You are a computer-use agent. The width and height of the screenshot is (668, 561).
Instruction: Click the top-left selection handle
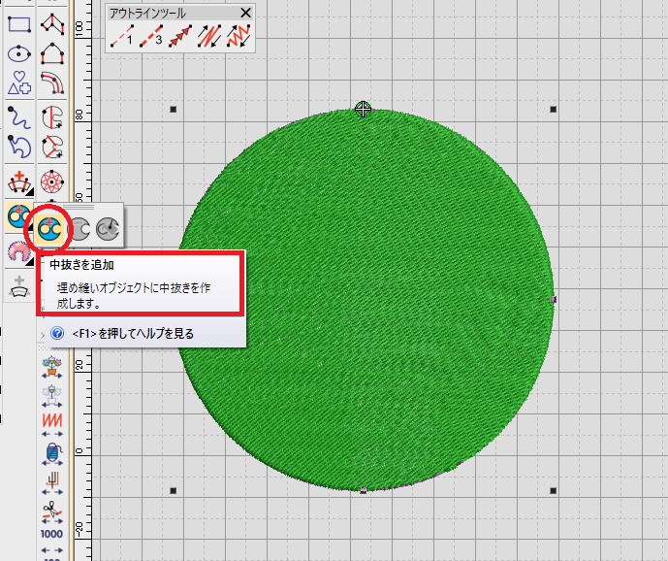pyautogui.click(x=174, y=110)
